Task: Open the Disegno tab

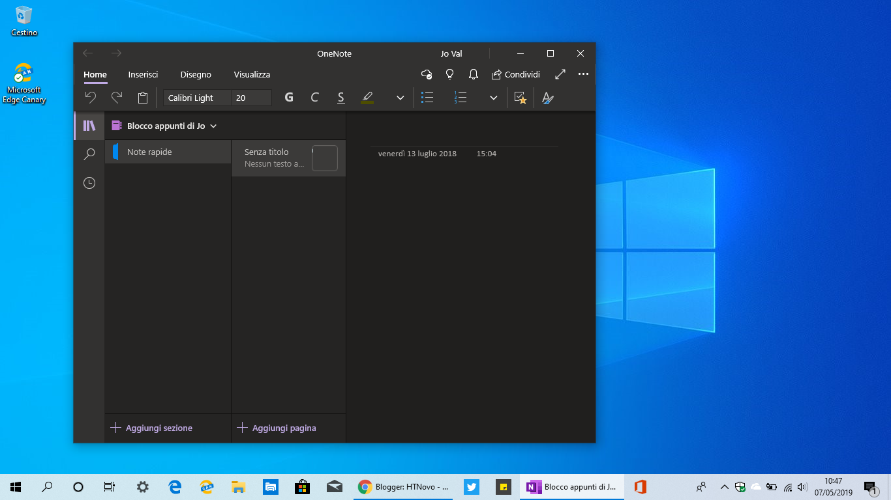Action: (x=196, y=75)
